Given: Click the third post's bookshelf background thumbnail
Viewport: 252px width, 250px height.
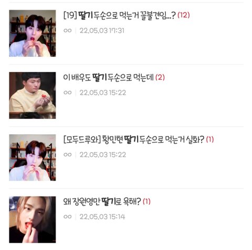Looking at the screenshot, I should click(33, 157).
